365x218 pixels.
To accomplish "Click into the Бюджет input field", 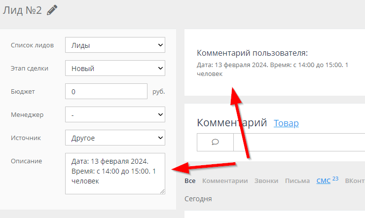I will point(106,92).
